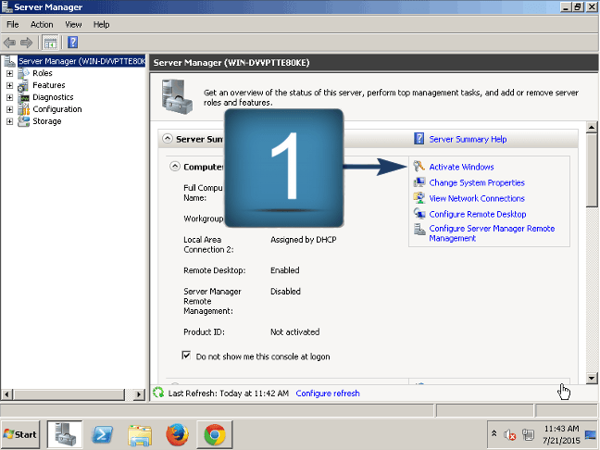Launch Google Chrome from the taskbar
This screenshot has height=450, width=600.
coord(214,434)
